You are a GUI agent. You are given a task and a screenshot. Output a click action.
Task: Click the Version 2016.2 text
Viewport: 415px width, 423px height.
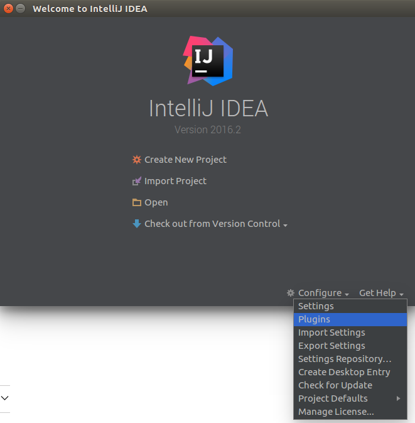click(x=207, y=129)
